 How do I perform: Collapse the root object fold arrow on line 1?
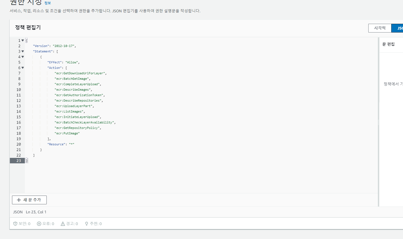(23, 40)
